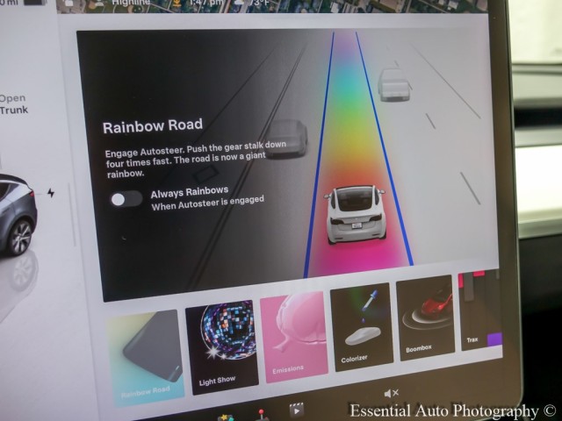562x421 pixels.
Task: Toggle the Always Rainbows switch
Action: click(x=126, y=199)
